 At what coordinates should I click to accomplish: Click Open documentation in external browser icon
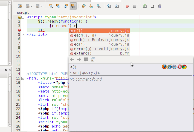pos(86,59)
